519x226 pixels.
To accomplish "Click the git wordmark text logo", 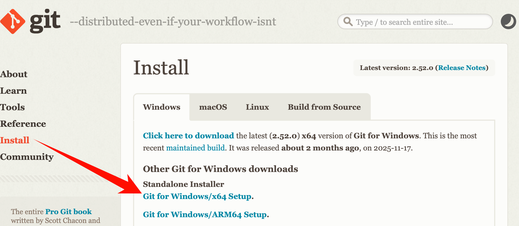I will (x=45, y=21).
